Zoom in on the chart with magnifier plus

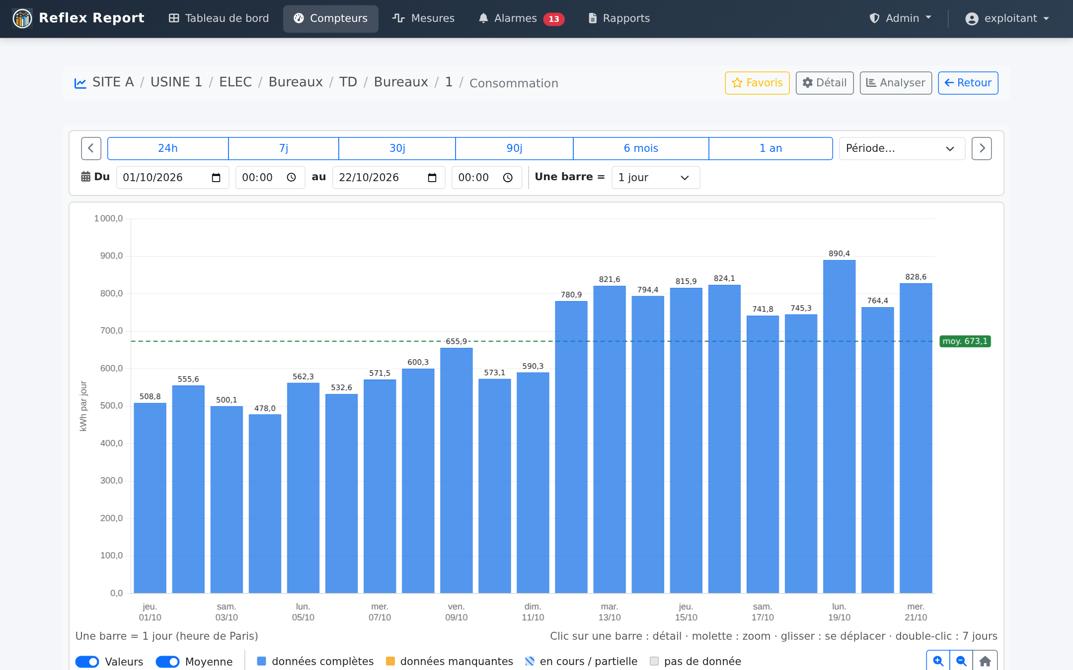pos(938,661)
